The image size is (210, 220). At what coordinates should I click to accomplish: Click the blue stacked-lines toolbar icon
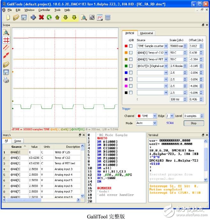coord(108,18)
